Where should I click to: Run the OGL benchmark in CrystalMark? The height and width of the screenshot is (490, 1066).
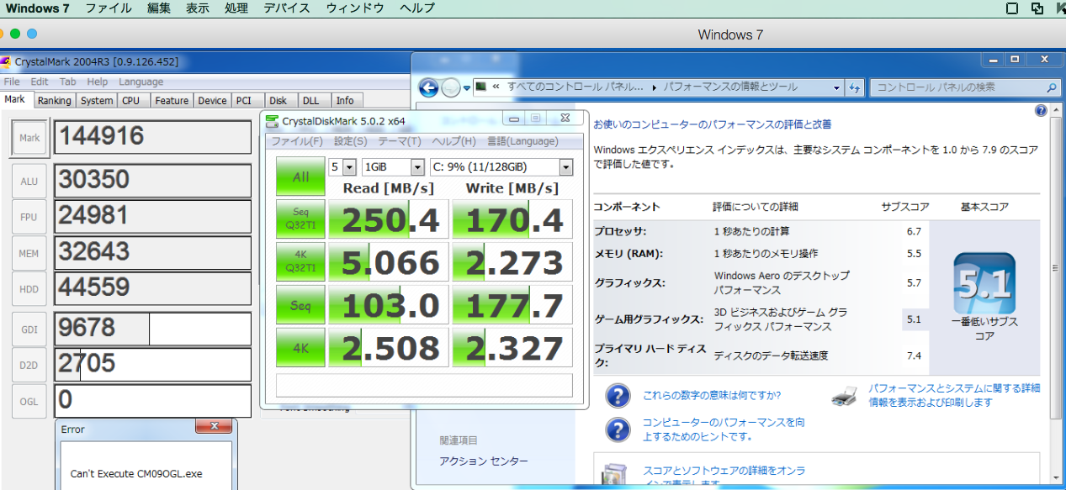[x=29, y=401]
